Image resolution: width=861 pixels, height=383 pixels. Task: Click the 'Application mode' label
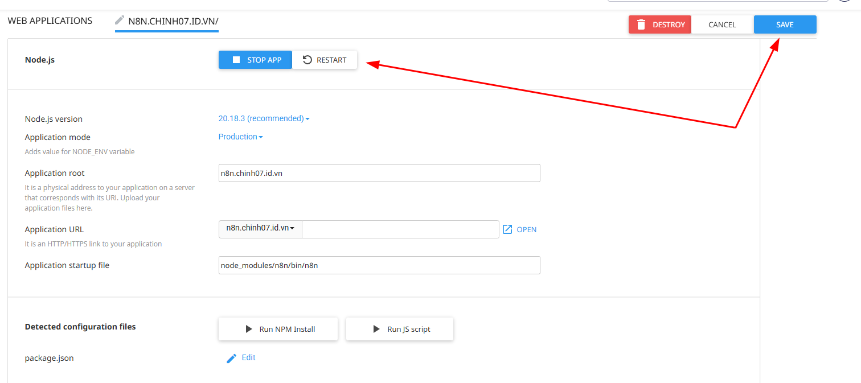(x=58, y=137)
